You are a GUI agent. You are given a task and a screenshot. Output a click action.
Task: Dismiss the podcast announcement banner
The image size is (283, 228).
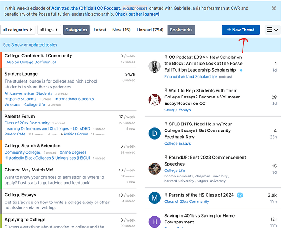coord(273,8)
